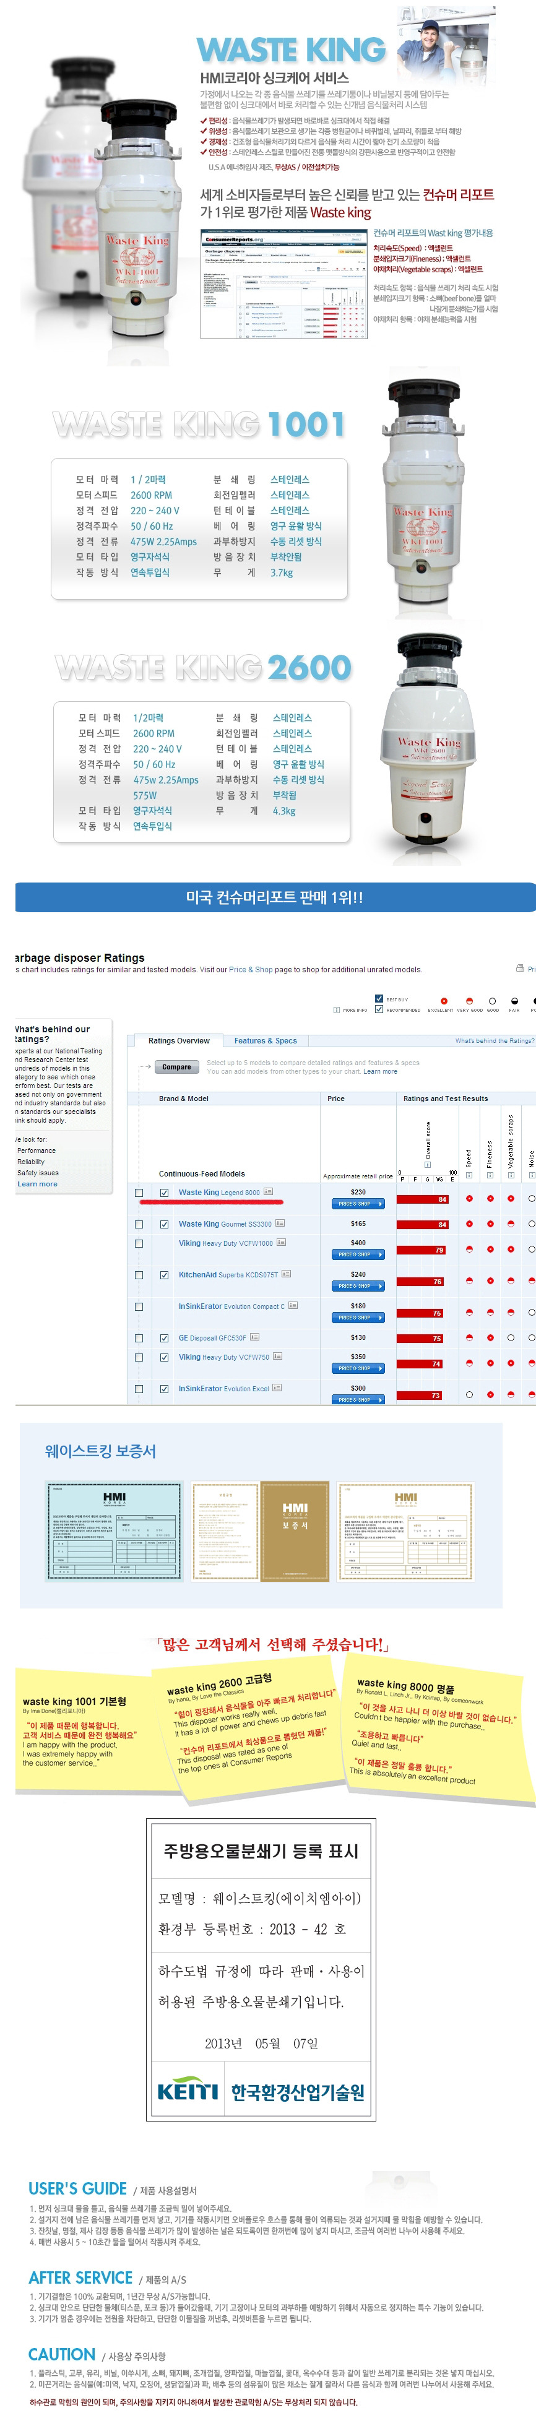
Task: Open the brown HMI 보증서 booklet thumbnail
Action: pos(261,1530)
